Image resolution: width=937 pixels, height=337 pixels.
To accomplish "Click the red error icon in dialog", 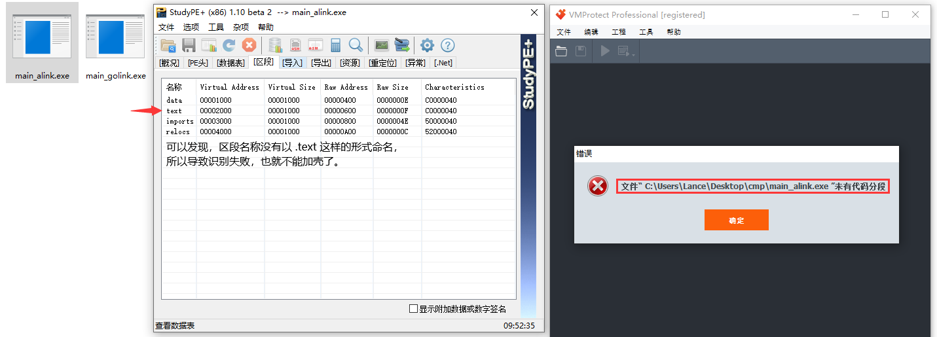I will point(598,186).
